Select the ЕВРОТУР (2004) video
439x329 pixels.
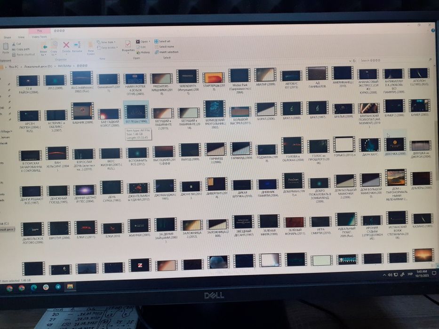click(x=59, y=230)
